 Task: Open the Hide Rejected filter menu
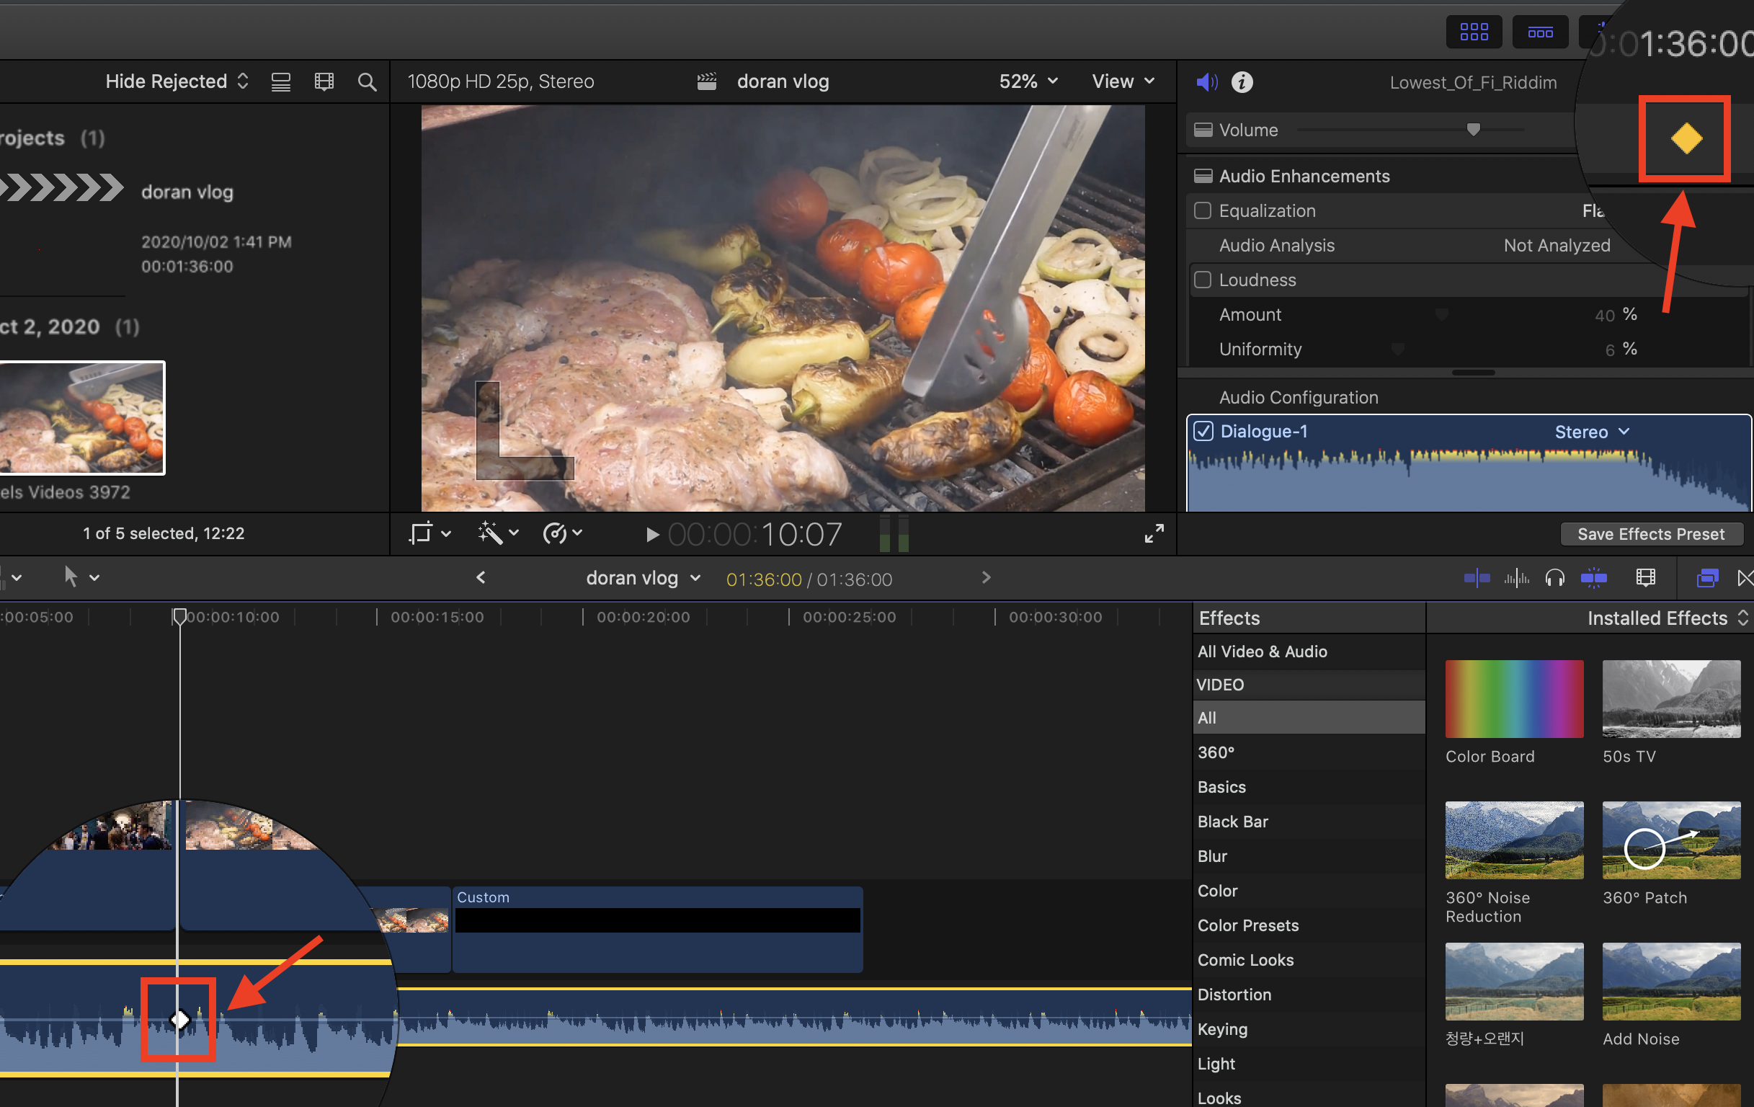point(177,81)
